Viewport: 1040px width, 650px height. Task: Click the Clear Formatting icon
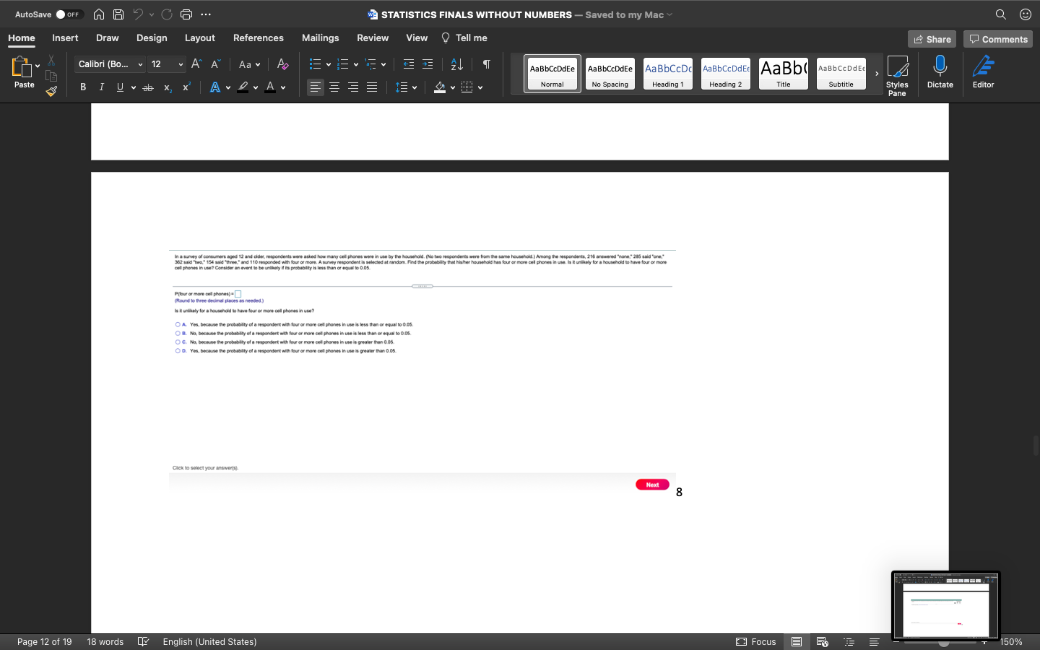coord(282,64)
